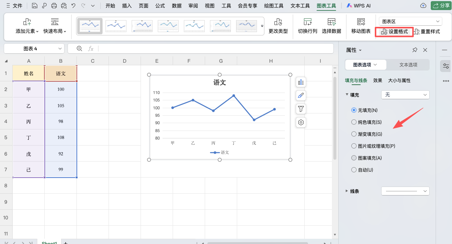Open the 图表区 element selector dropdown
This screenshot has height=244, width=452.
point(409,21)
